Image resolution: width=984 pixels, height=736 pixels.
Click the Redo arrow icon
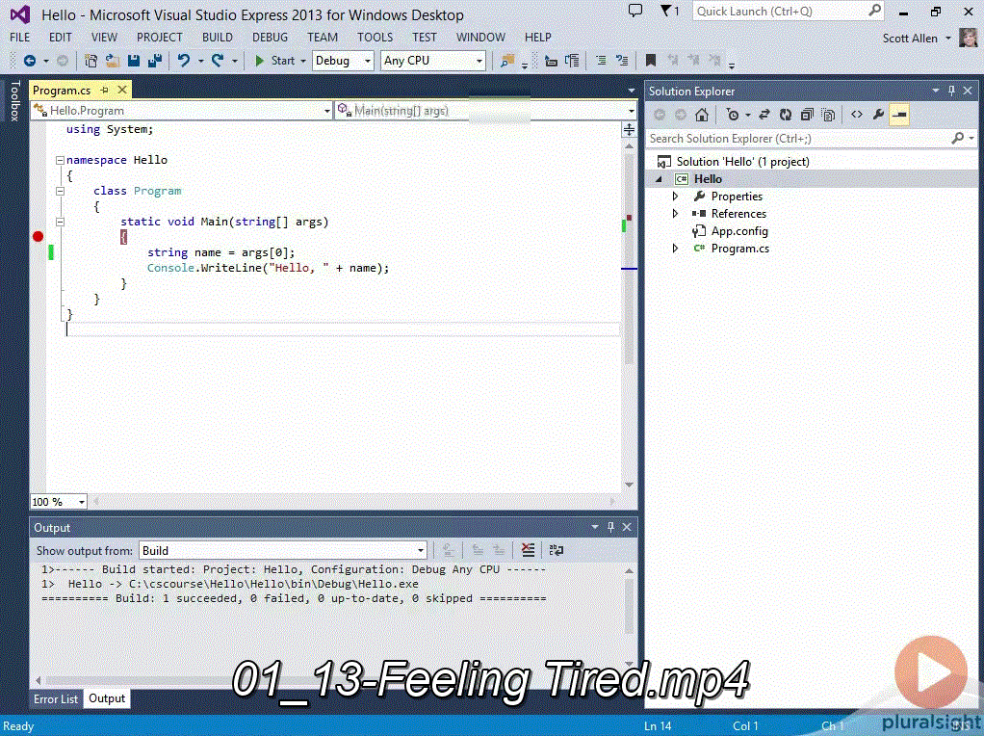point(218,61)
